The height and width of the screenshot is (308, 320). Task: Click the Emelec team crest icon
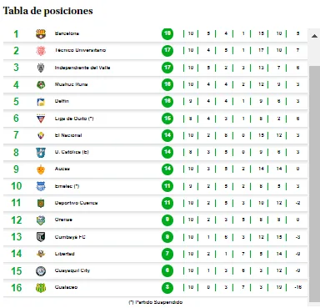[41, 186]
